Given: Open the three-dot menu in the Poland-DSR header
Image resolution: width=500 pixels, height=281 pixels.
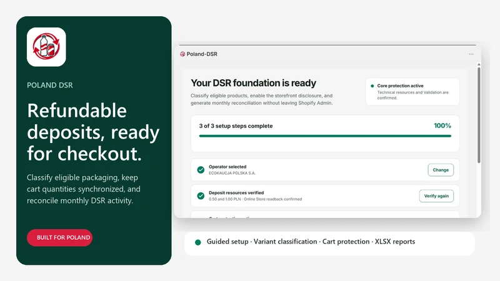Looking at the screenshot, I should (x=471, y=54).
